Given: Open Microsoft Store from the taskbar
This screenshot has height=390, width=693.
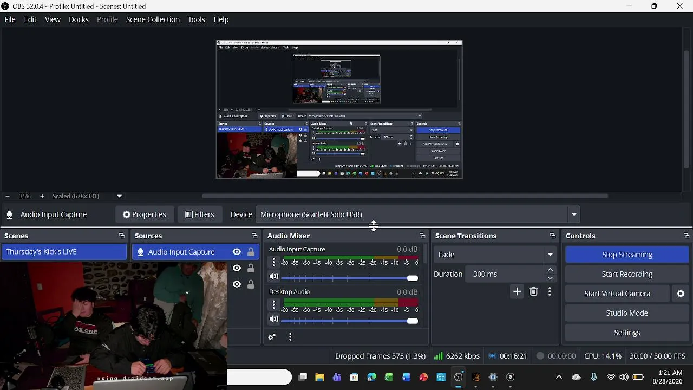Looking at the screenshot, I should pyautogui.click(x=355, y=377).
